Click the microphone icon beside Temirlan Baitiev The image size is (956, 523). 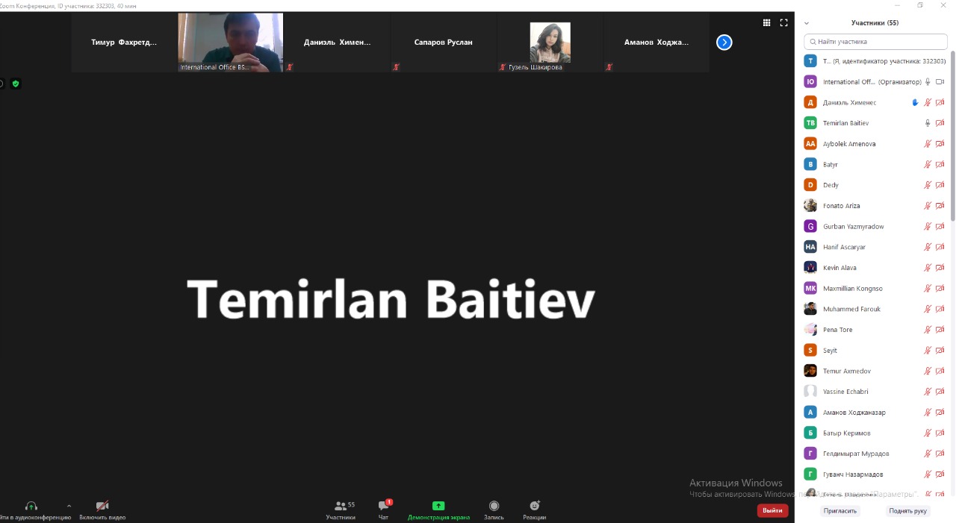click(928, 123)
